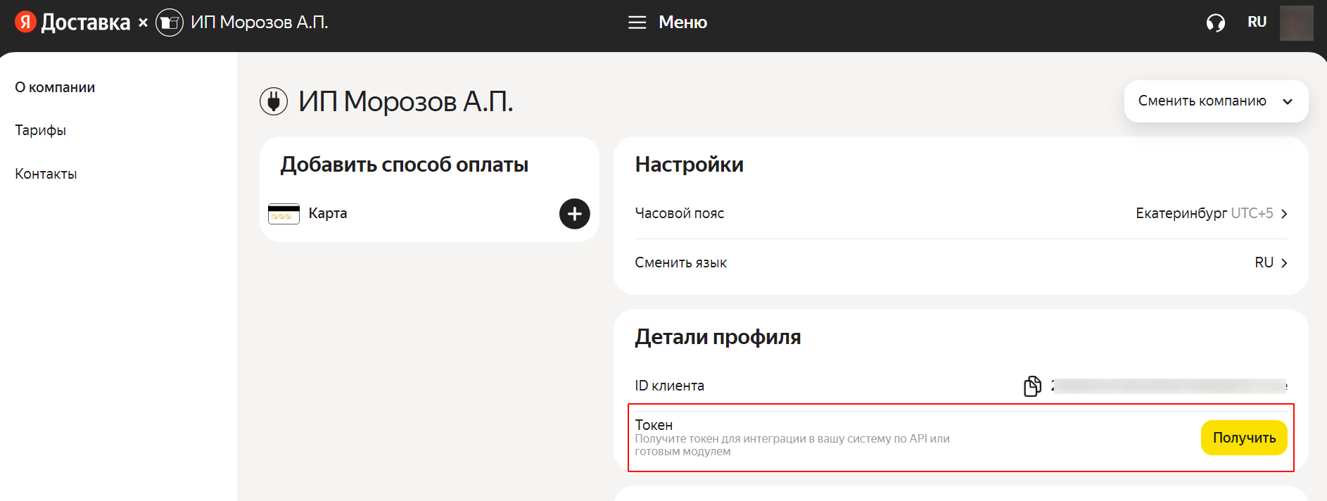Click the Yandex Я logo icon
Viewport: 1327px width, 501px height.
point(25,22)
